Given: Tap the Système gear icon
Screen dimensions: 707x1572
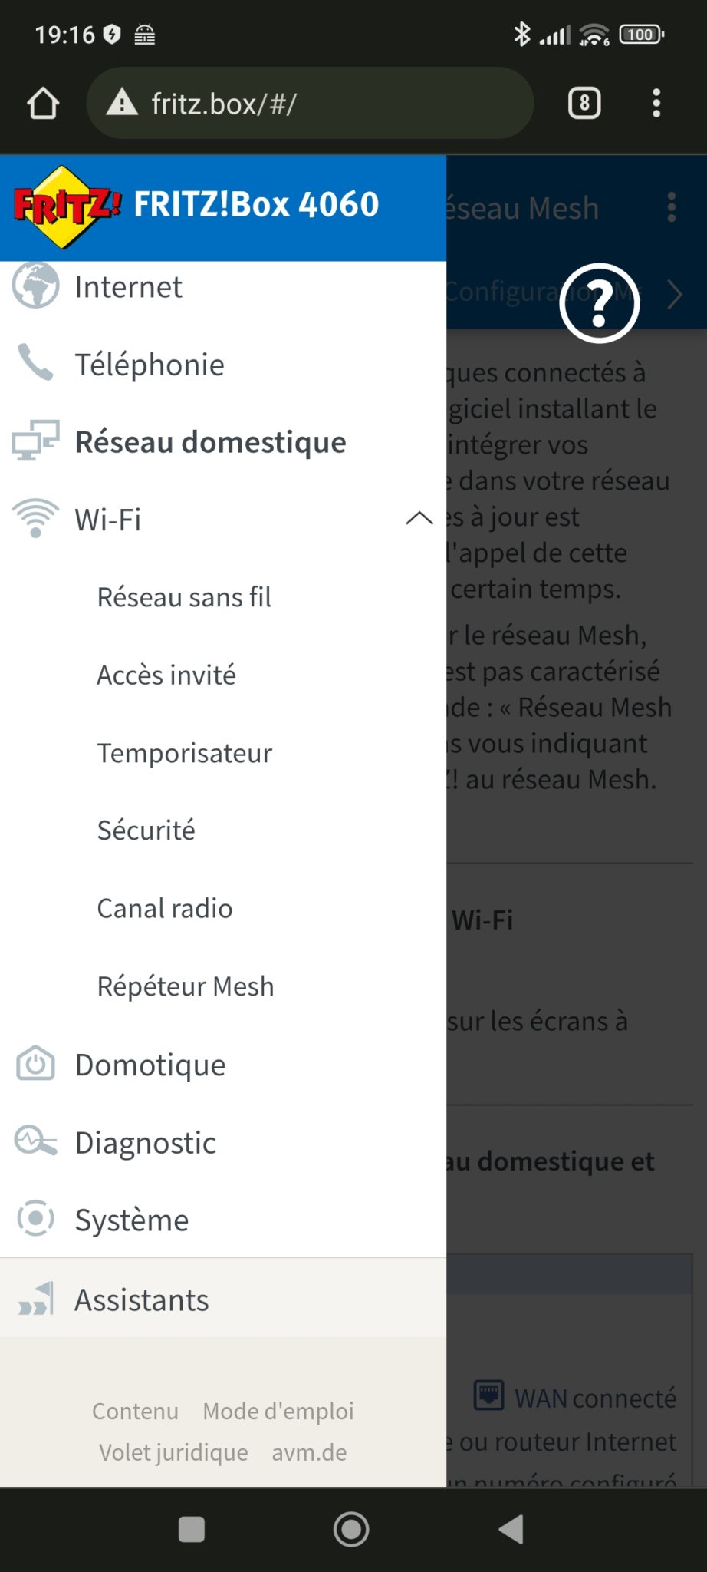Looking at the screenshot, I should tap(35, 1219).
